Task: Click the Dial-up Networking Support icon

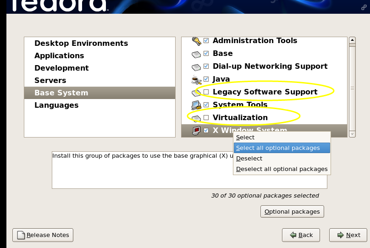Action: 196,67
